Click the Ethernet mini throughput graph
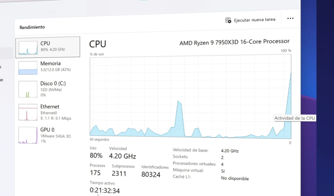Viewport: 334px width, 196px height. (x=28, y=112)
